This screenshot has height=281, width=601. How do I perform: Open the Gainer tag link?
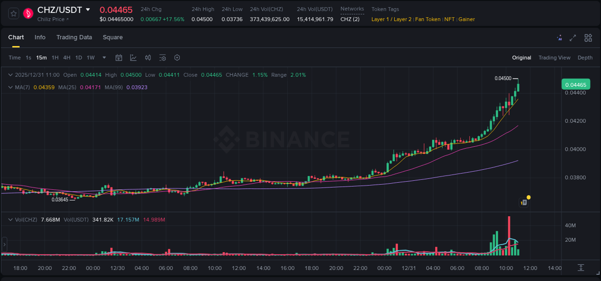(466, 19)
